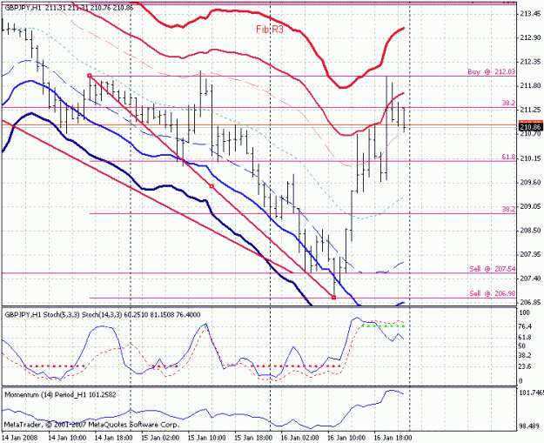Click the GBPJPY,H1 price header text
This screenshot has width=544, height=443.
click(x=70, y=7)
